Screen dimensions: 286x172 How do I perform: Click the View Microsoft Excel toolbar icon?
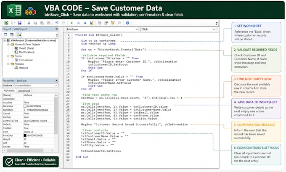click(x=6, y=23)
